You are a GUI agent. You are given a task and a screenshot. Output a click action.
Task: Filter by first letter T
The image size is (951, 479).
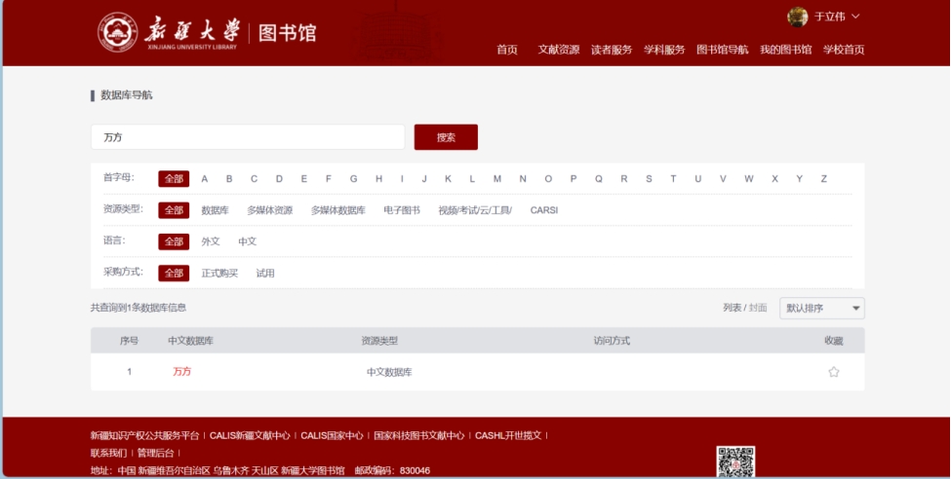click(673, 178)
